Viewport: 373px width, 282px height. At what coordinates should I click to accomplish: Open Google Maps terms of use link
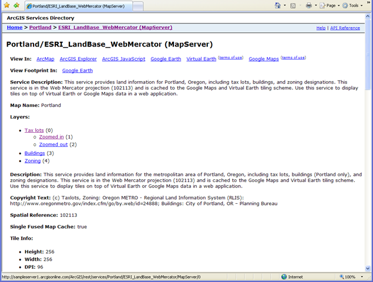pos(293,58)
